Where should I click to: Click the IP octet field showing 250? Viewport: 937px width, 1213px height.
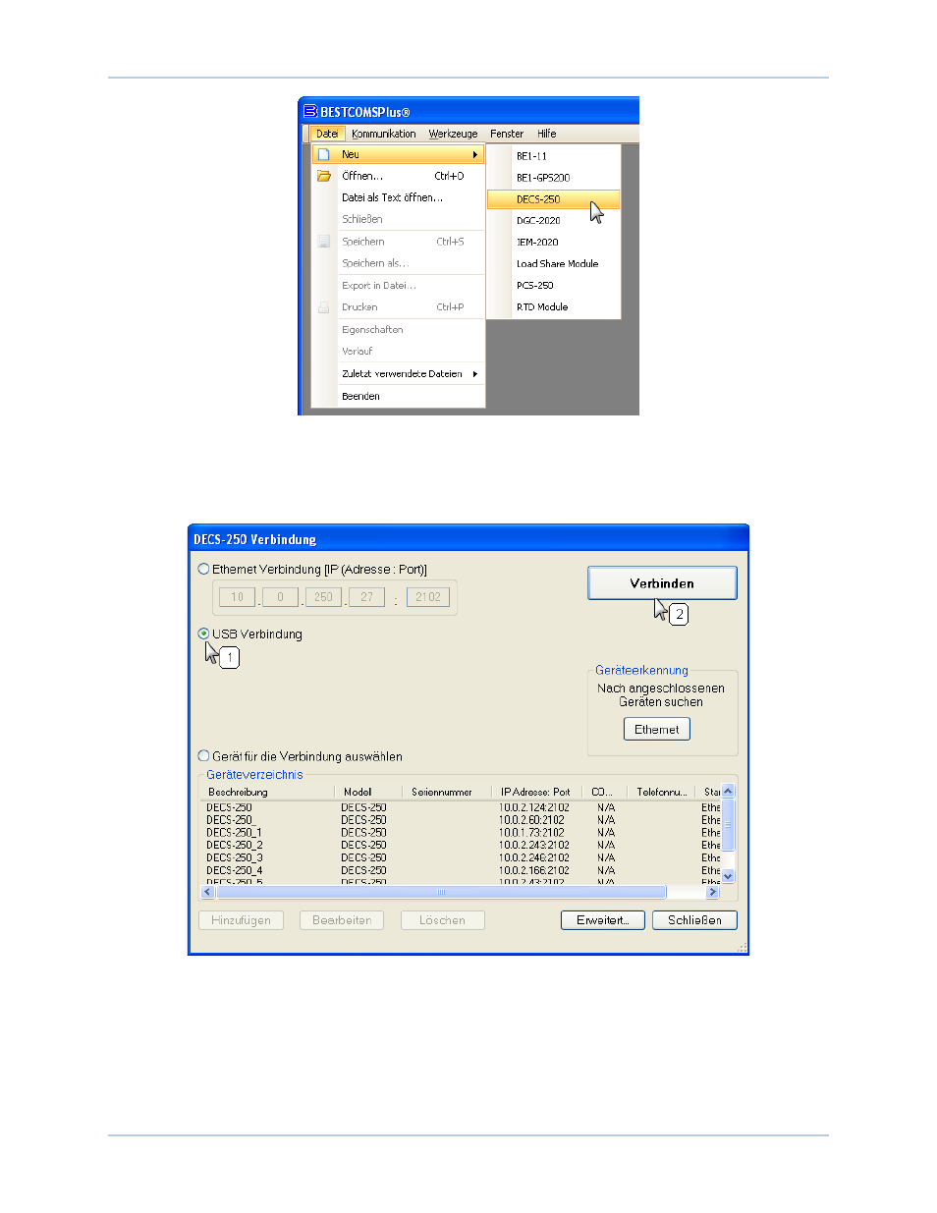(324, 597)
